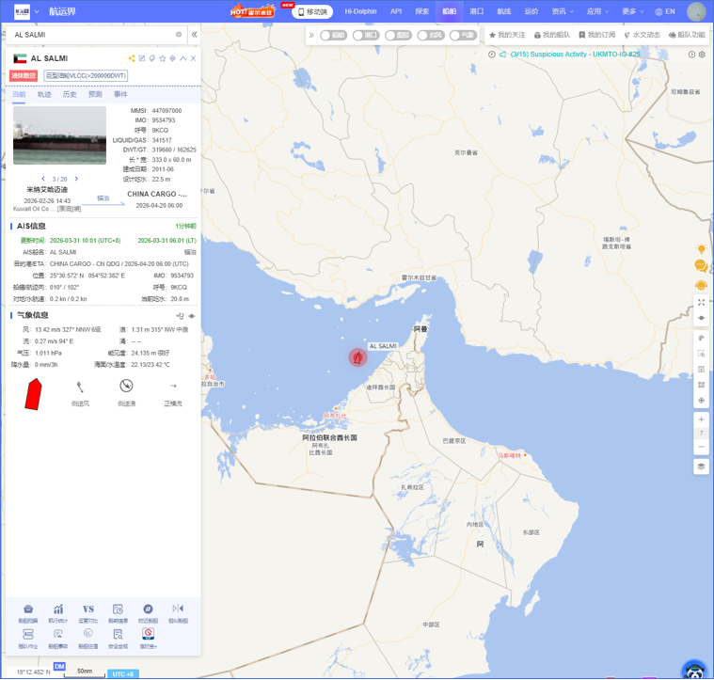The image size is (714, 680).
Task: Click the AL SALMI ship photo thumbnail
Action: (x=59, y=135)
